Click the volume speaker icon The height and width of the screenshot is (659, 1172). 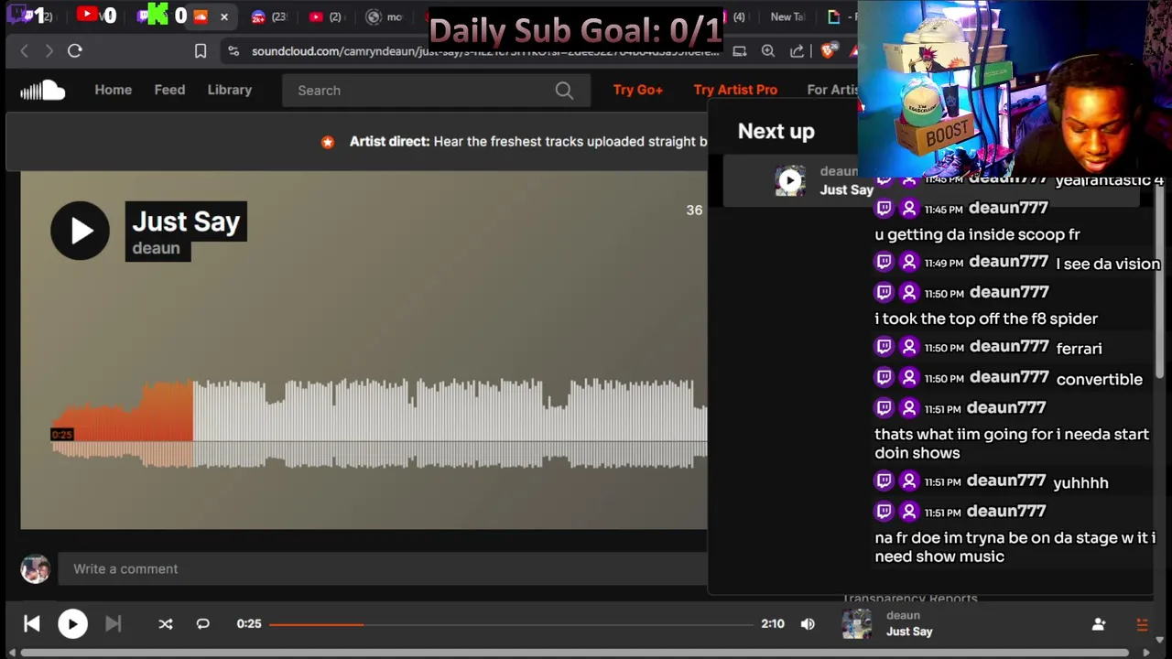pyautogui.click(x=808, y=624)
